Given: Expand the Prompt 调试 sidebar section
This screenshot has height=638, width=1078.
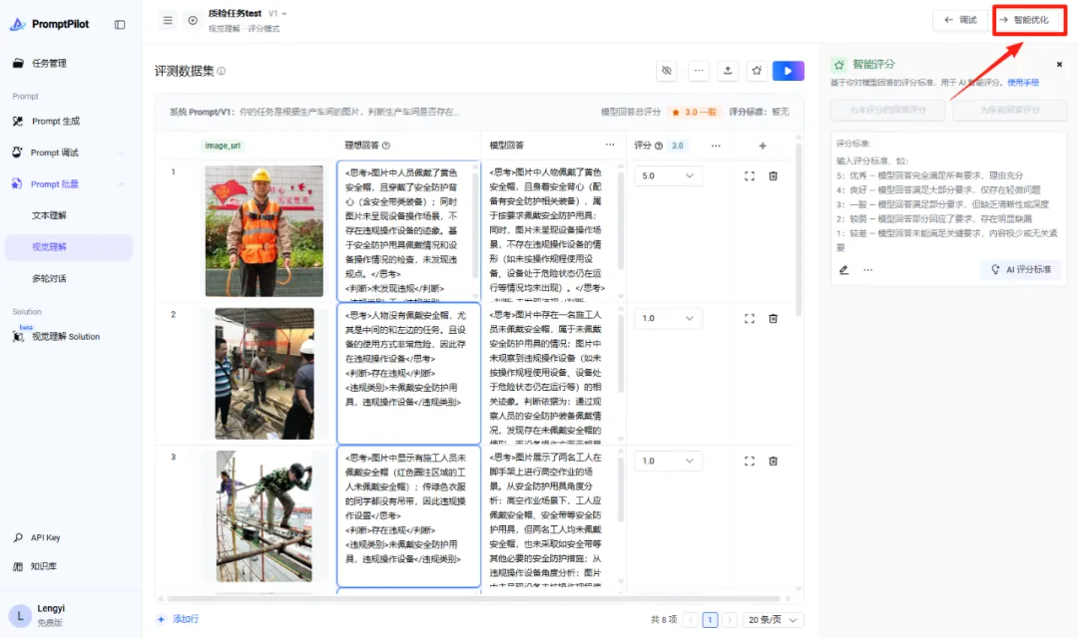Looking at the screenshot, I should pyautogui.click(x=68, y=153).
